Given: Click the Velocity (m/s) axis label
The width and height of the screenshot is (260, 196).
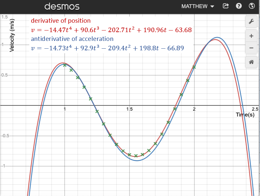Looking at the screenshot, I should click(12, 35).
